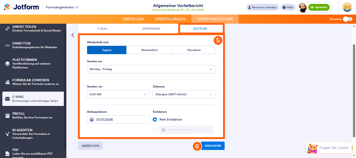Click the Direkt Teilen link icon
The width and height of the screenshot is (356, 158).
(x=7, y=29)
